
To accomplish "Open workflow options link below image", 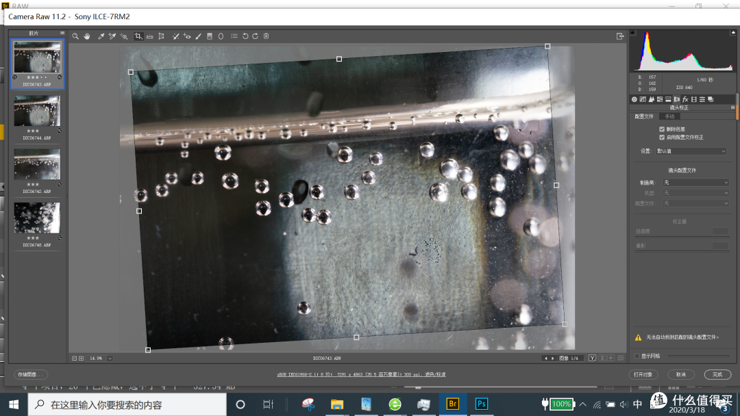I will tap(361, 374).
